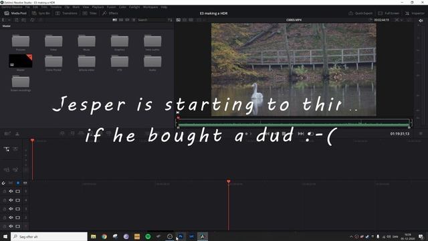Open the Fairlight menu
Image resolution: width=428 pixels, height=241 pixels.
[x=134, y=7]
